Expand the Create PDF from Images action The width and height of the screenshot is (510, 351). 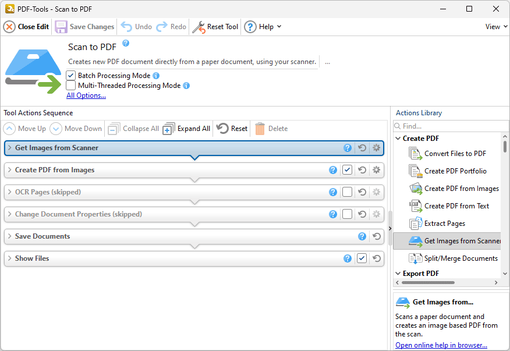tap(9, 170)
